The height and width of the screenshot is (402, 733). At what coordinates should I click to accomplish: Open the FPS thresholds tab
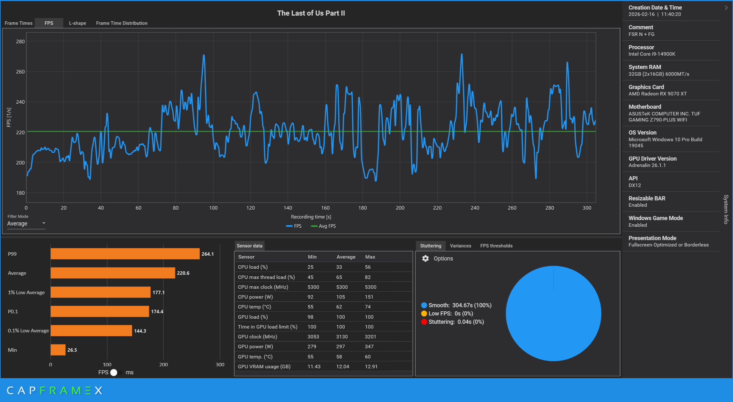pos(496,246)
